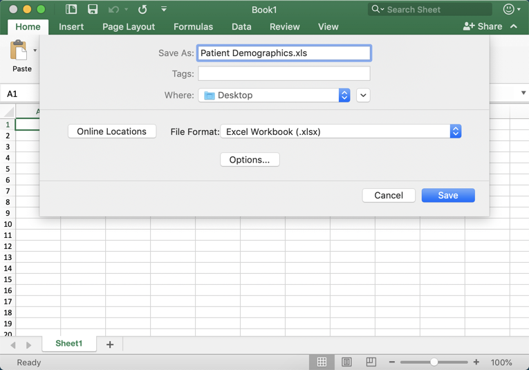Add a new sheet with plus icon
The image size is (529, 370).
click(110, 344)
